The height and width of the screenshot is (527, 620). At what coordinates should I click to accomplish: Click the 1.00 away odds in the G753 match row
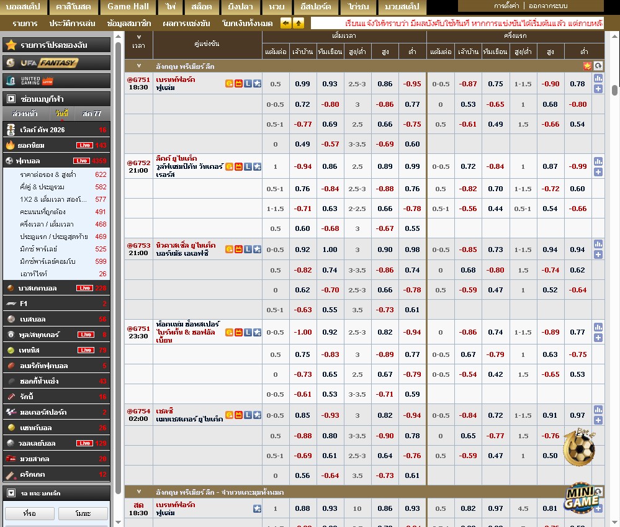pyautogui.click(x=330, y=250)
